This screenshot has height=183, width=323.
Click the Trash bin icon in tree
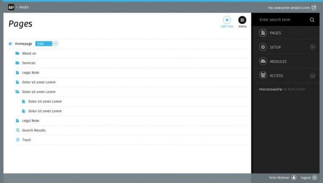(18, 140)
